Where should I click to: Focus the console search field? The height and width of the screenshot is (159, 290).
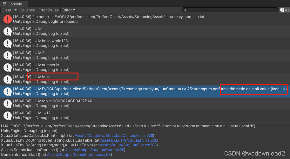click(x=230, y=10)
